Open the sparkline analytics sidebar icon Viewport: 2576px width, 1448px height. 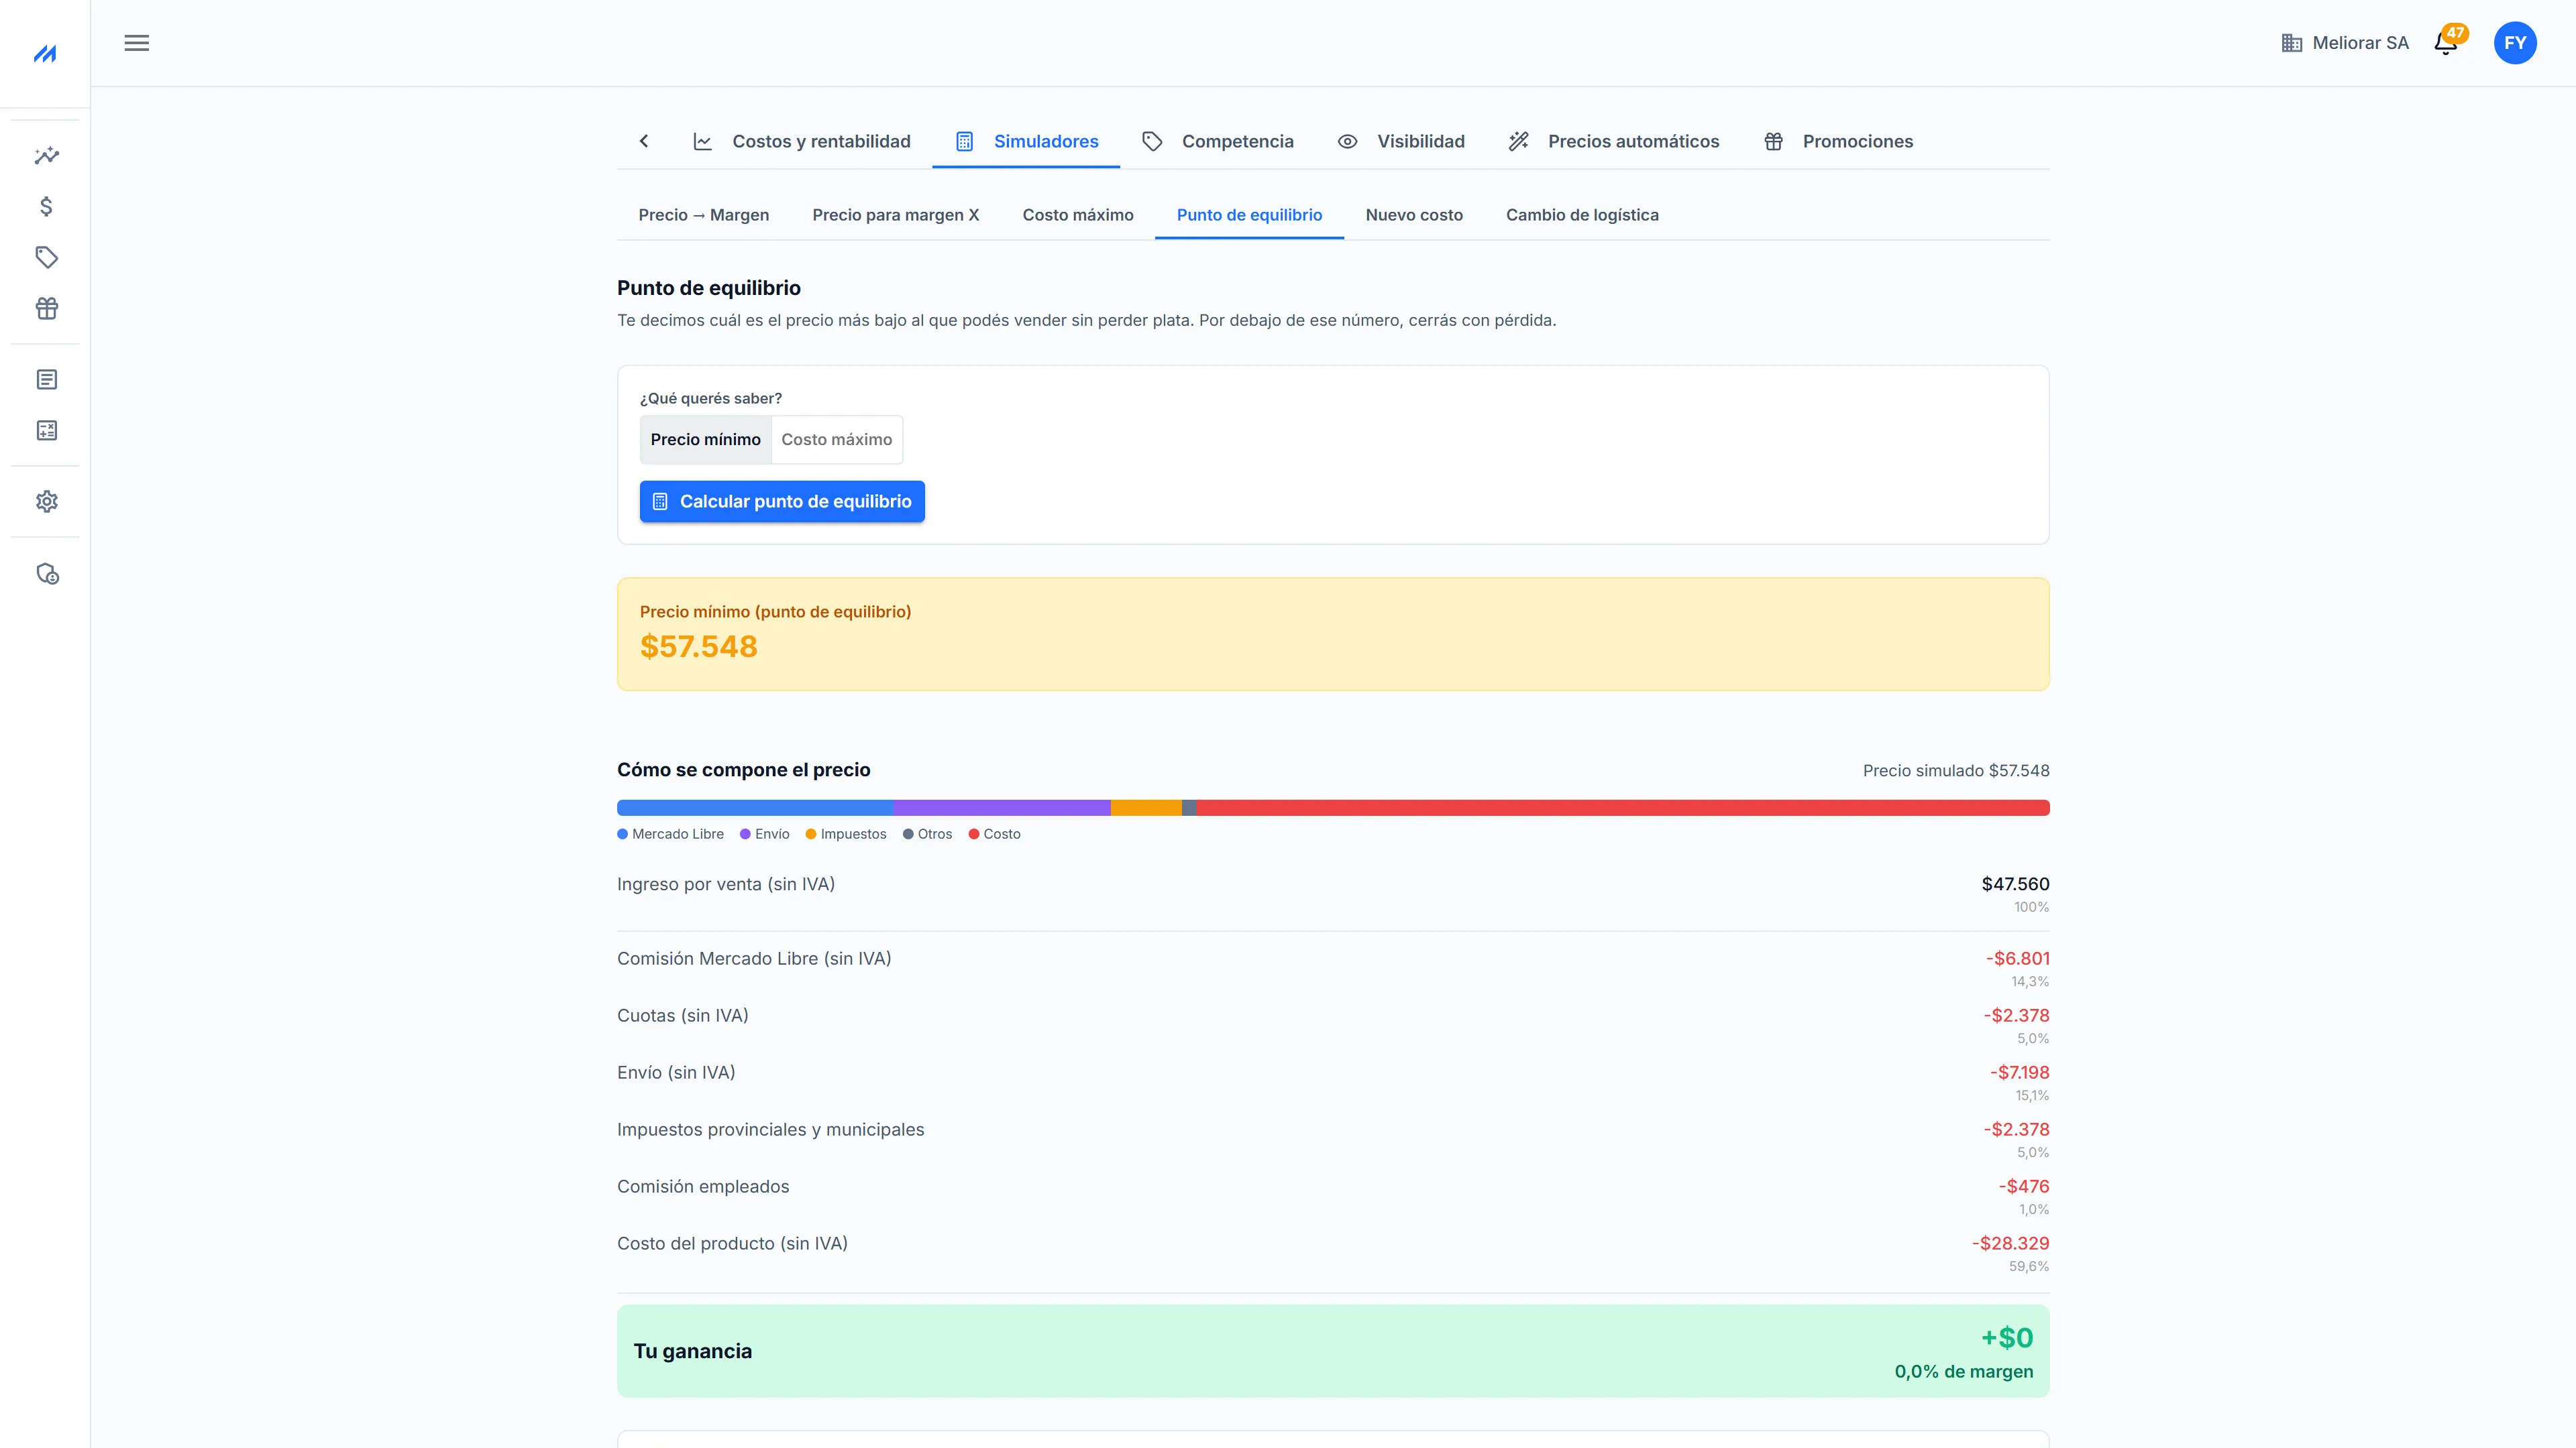[x=46, y=155]
